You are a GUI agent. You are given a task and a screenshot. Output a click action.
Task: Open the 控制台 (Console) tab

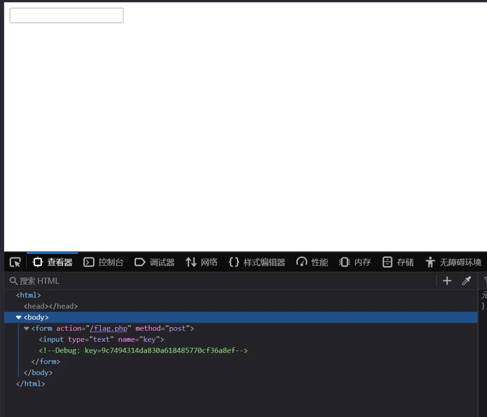tap(104, 262)
